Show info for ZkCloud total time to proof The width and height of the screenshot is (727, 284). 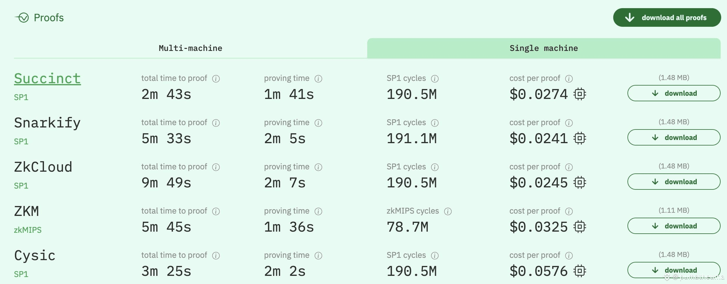(x=216, y=167)
